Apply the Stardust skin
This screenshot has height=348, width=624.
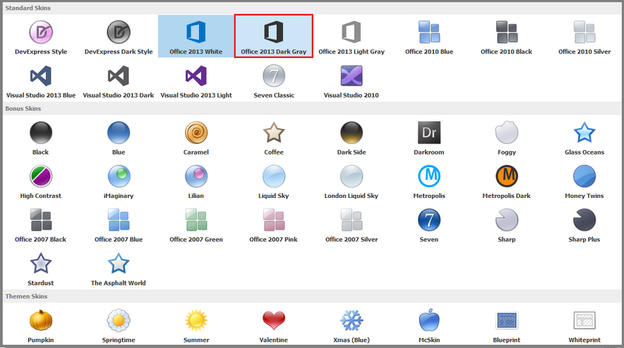point(41,269)
